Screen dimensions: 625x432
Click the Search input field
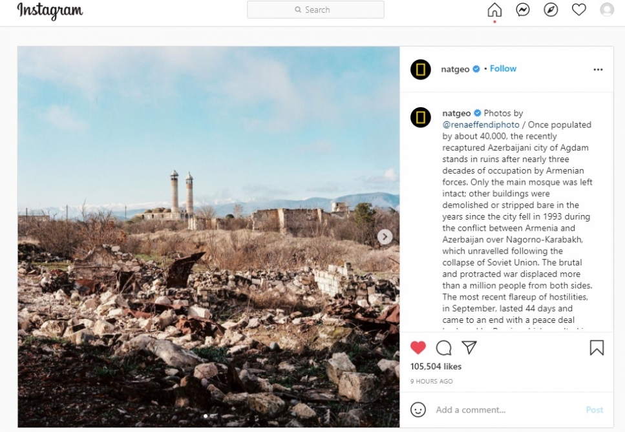315,10
